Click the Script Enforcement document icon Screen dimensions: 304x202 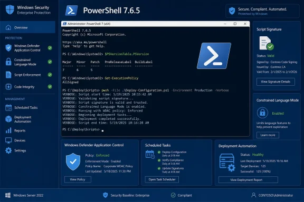pos(8,75)
